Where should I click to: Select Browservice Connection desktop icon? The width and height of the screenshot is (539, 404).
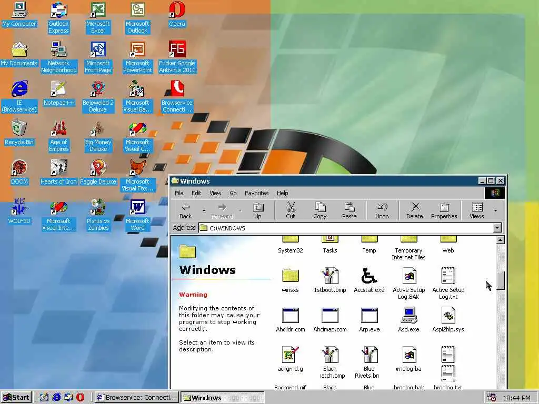177,97
